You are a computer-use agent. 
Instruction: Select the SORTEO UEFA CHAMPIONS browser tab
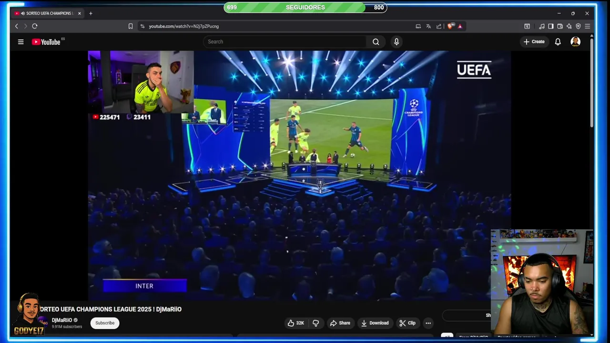point(48,13)
